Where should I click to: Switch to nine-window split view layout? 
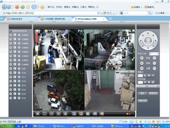tap(58, 114)
